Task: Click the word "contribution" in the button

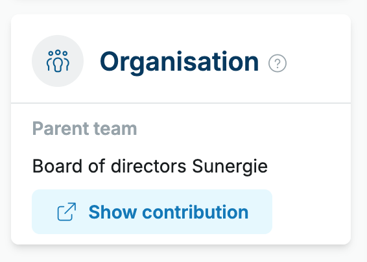Action: (195, 212)
